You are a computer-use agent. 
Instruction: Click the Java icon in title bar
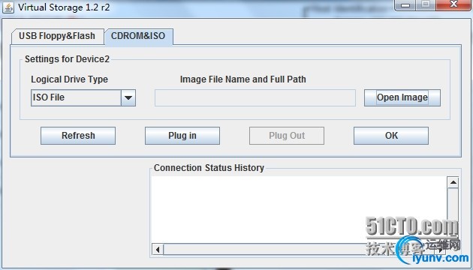[8, 7]
